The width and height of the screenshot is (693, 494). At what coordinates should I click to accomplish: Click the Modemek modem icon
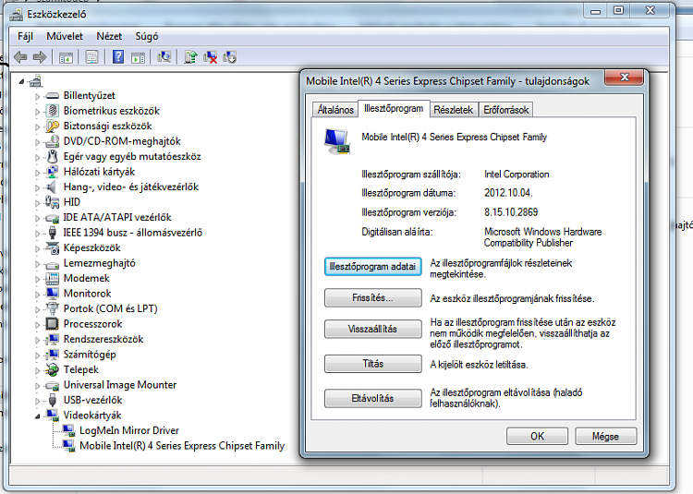[x=52, y=279]
